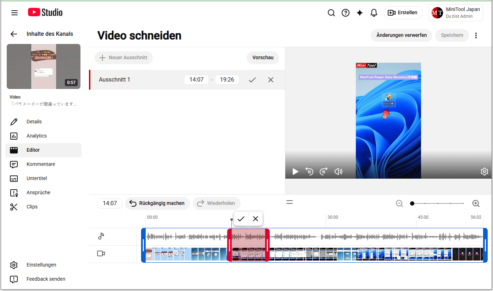Delete Ausschnitt 1 with the row X
Screen dimensions: 493x291
point(271,80)
